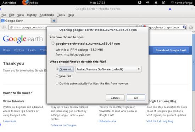
Task: Open the Explore nav link
Action: (x=19, y=50)
